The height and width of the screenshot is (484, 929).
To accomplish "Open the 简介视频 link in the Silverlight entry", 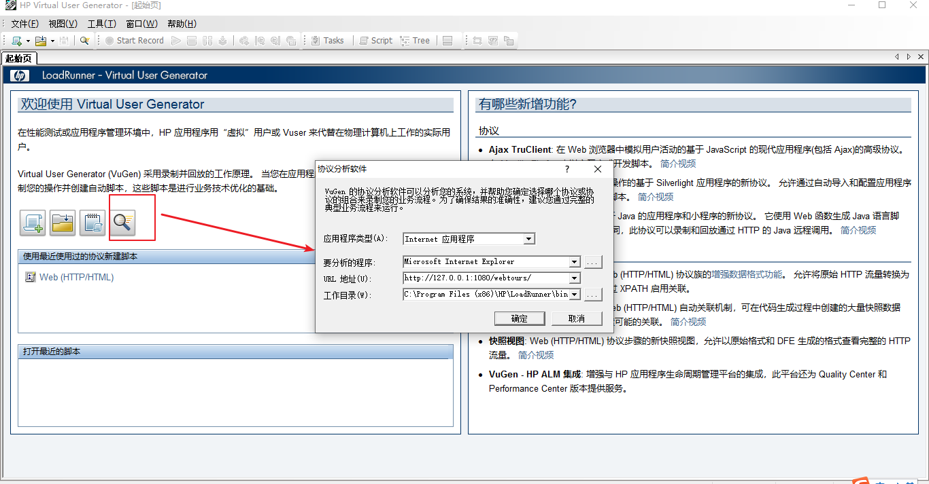I will (656, 197).
